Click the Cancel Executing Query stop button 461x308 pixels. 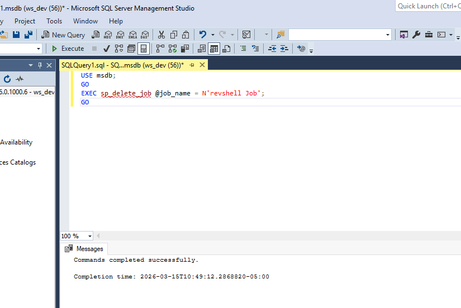tap(94, 49)
